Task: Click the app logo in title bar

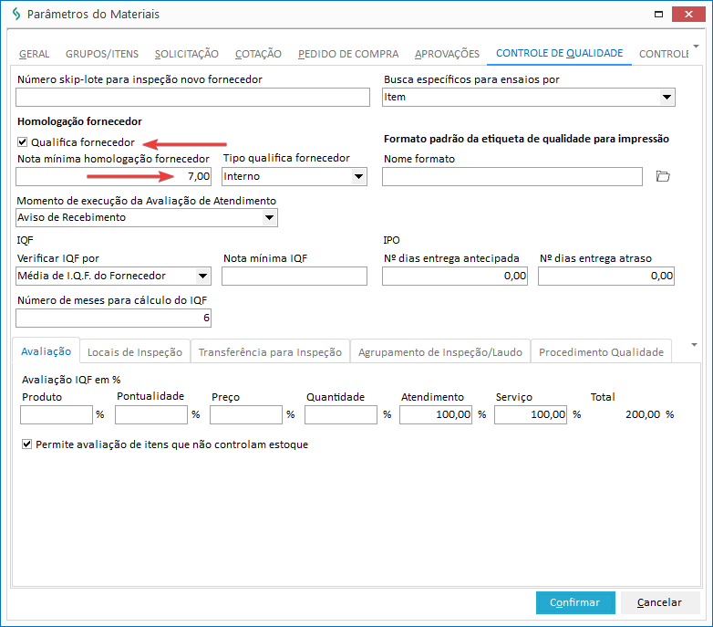Action: 15,16
